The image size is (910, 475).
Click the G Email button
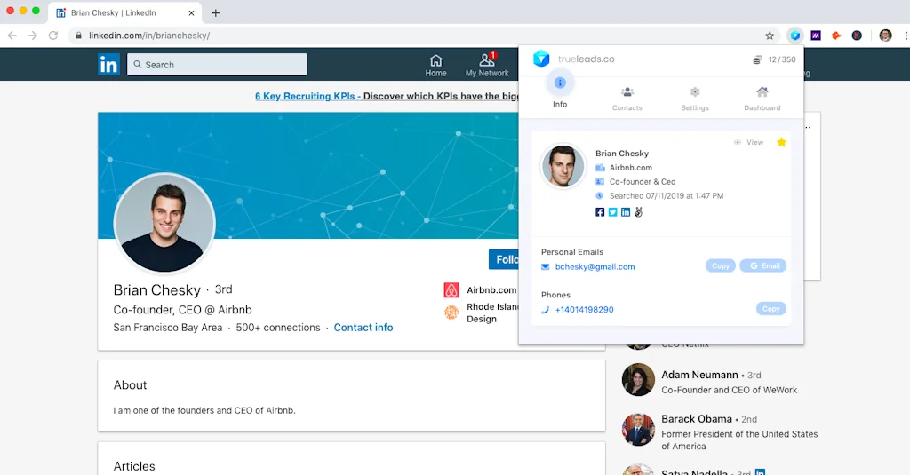[762, 265]
